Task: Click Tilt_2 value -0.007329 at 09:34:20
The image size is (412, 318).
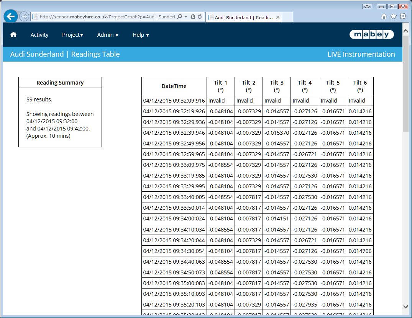Action: click(249, 240)
